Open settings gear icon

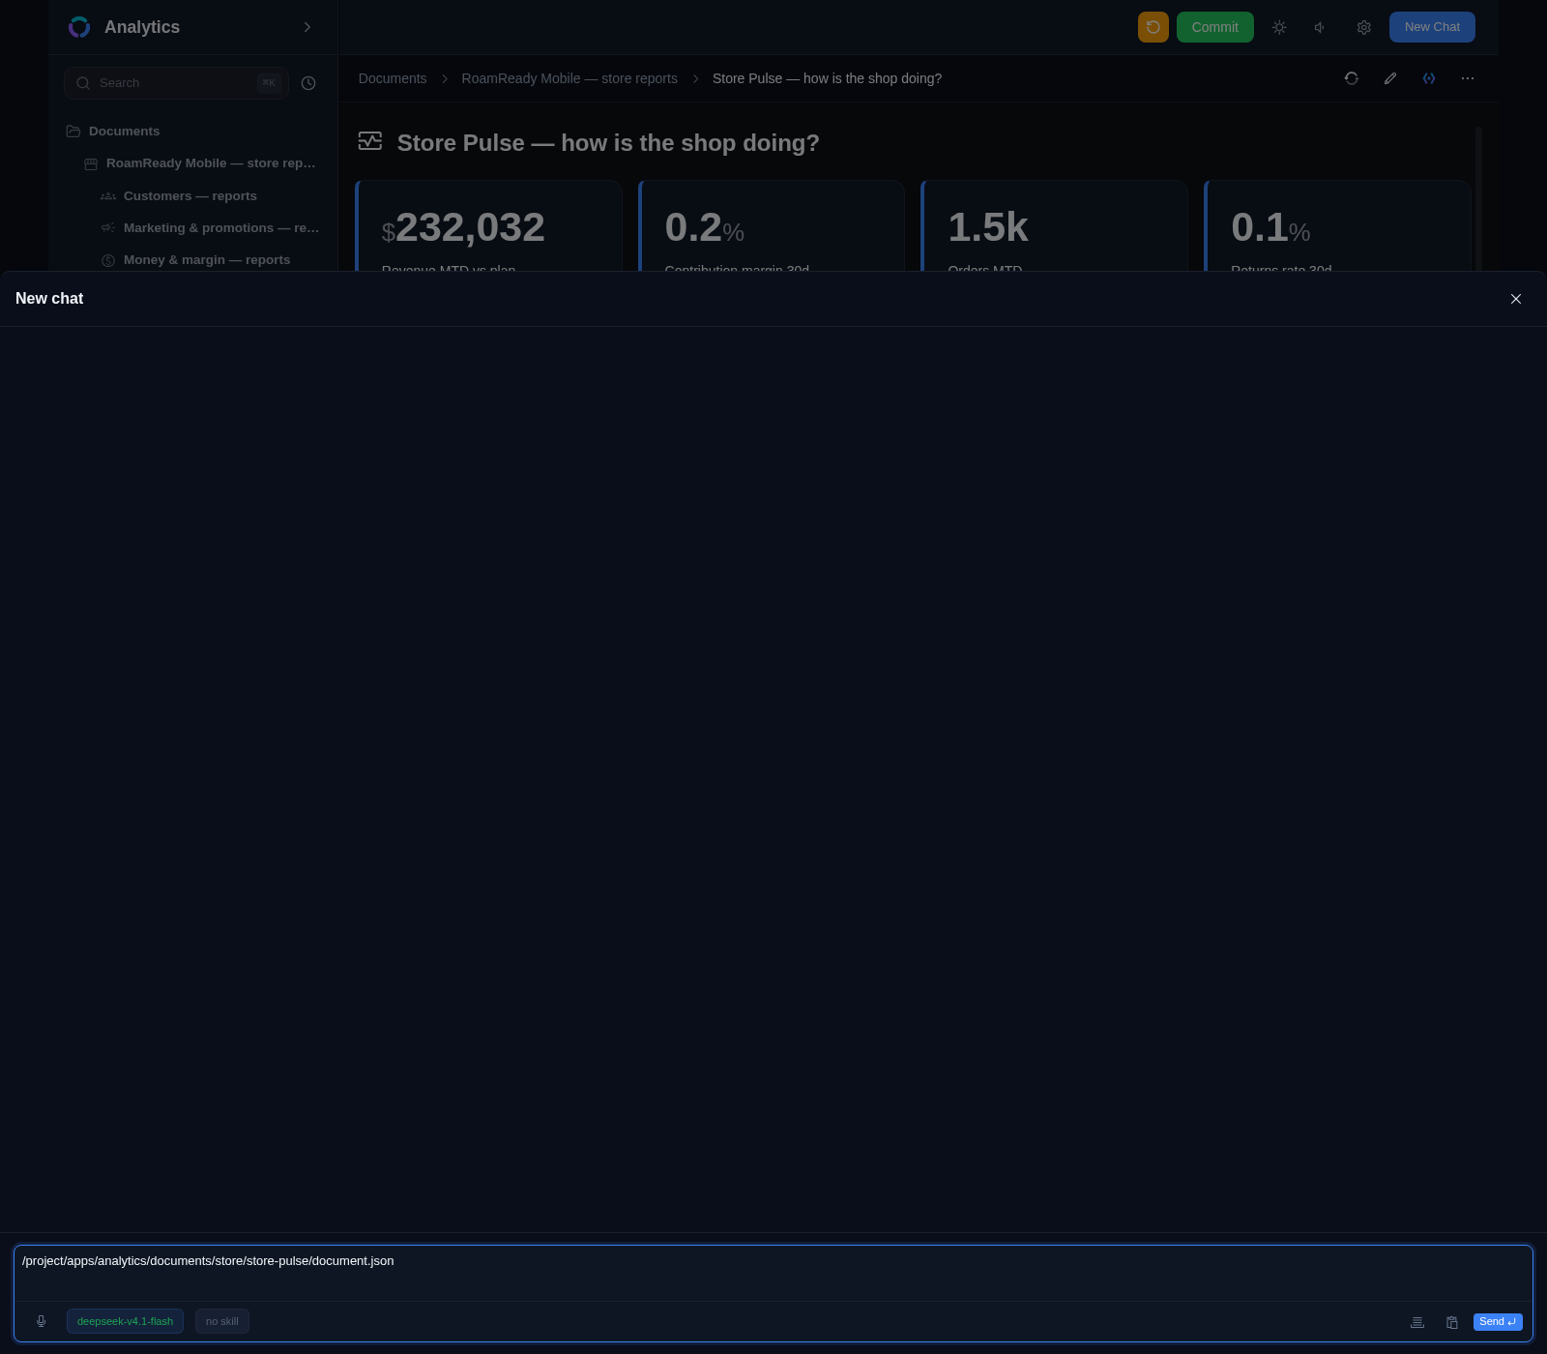pyautogui.click(x=1364, y=27)
